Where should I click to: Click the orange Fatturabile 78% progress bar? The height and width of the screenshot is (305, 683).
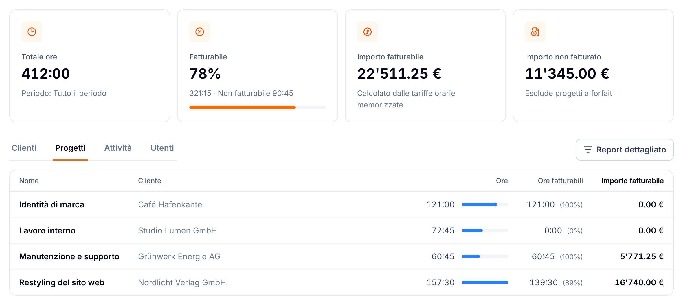[x=258, y=107]
